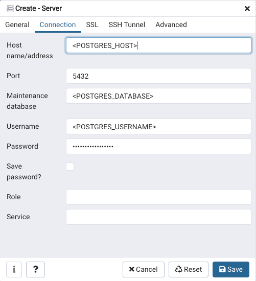Click the server stack icon in title
The width and height of the screenshot is (256, 281).
10,8
